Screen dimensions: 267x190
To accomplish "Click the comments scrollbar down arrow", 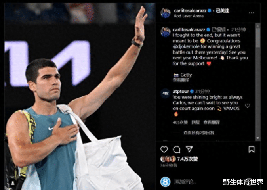I will point(257,138).
